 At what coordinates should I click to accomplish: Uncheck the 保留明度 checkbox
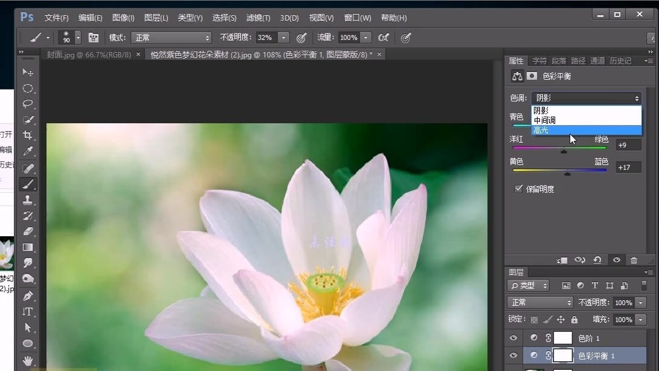[x=518, y=189]
